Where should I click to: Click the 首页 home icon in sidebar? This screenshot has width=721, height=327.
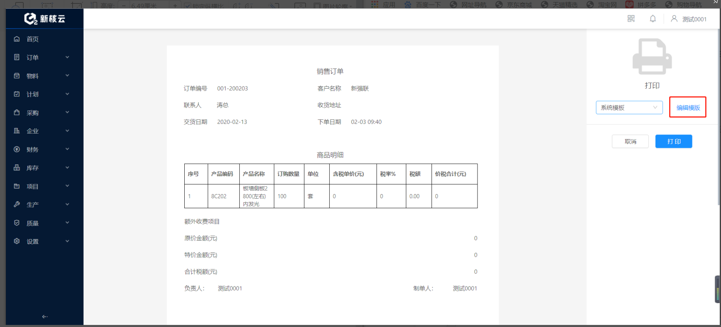pyautogui.click(x=17, y=39)
